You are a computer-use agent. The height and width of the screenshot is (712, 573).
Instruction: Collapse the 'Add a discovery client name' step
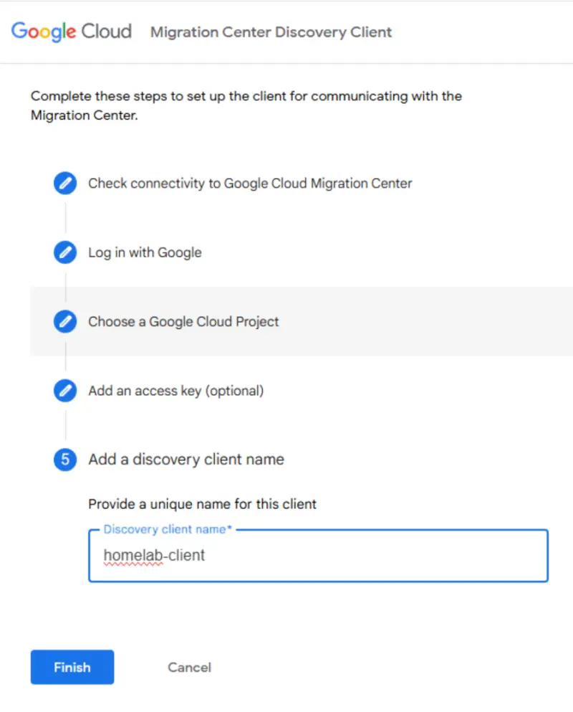click(x=186, y=460)
